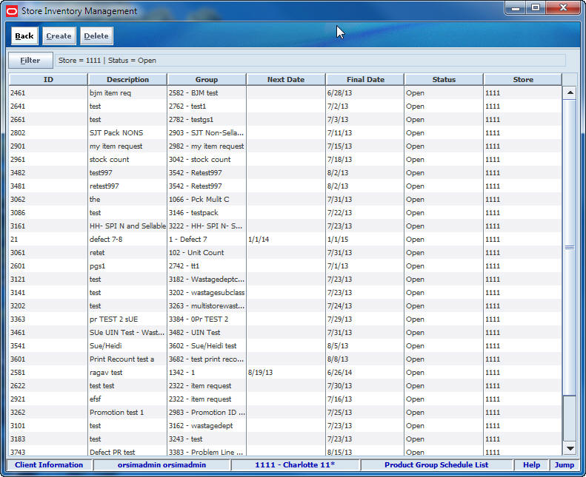Screen dimensions: 586x477
Task: Click Final Date cell '1/1/15'
Action: (338, 240)
